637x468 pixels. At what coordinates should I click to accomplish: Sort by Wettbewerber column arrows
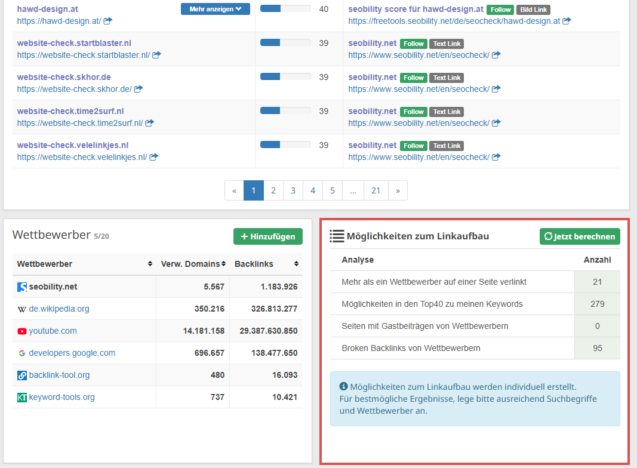150,264
